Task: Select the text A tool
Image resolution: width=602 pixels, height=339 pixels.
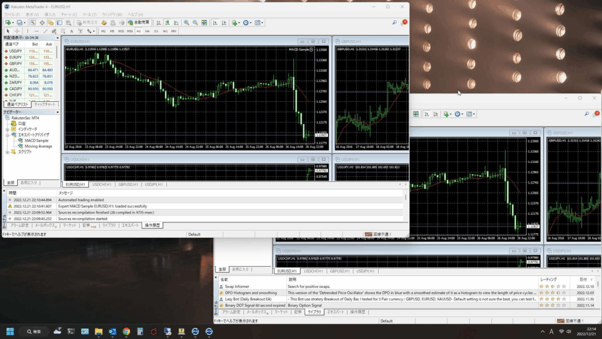Action: click(x=72, y=31)
